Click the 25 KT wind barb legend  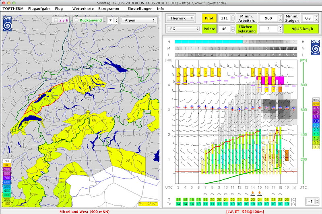[149, 204]
